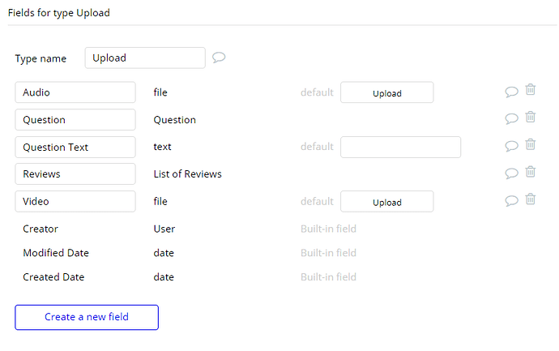This screenshot has width=559, height=351.
Task: Click comment icon next to Type name
Action: coord(219,58)
